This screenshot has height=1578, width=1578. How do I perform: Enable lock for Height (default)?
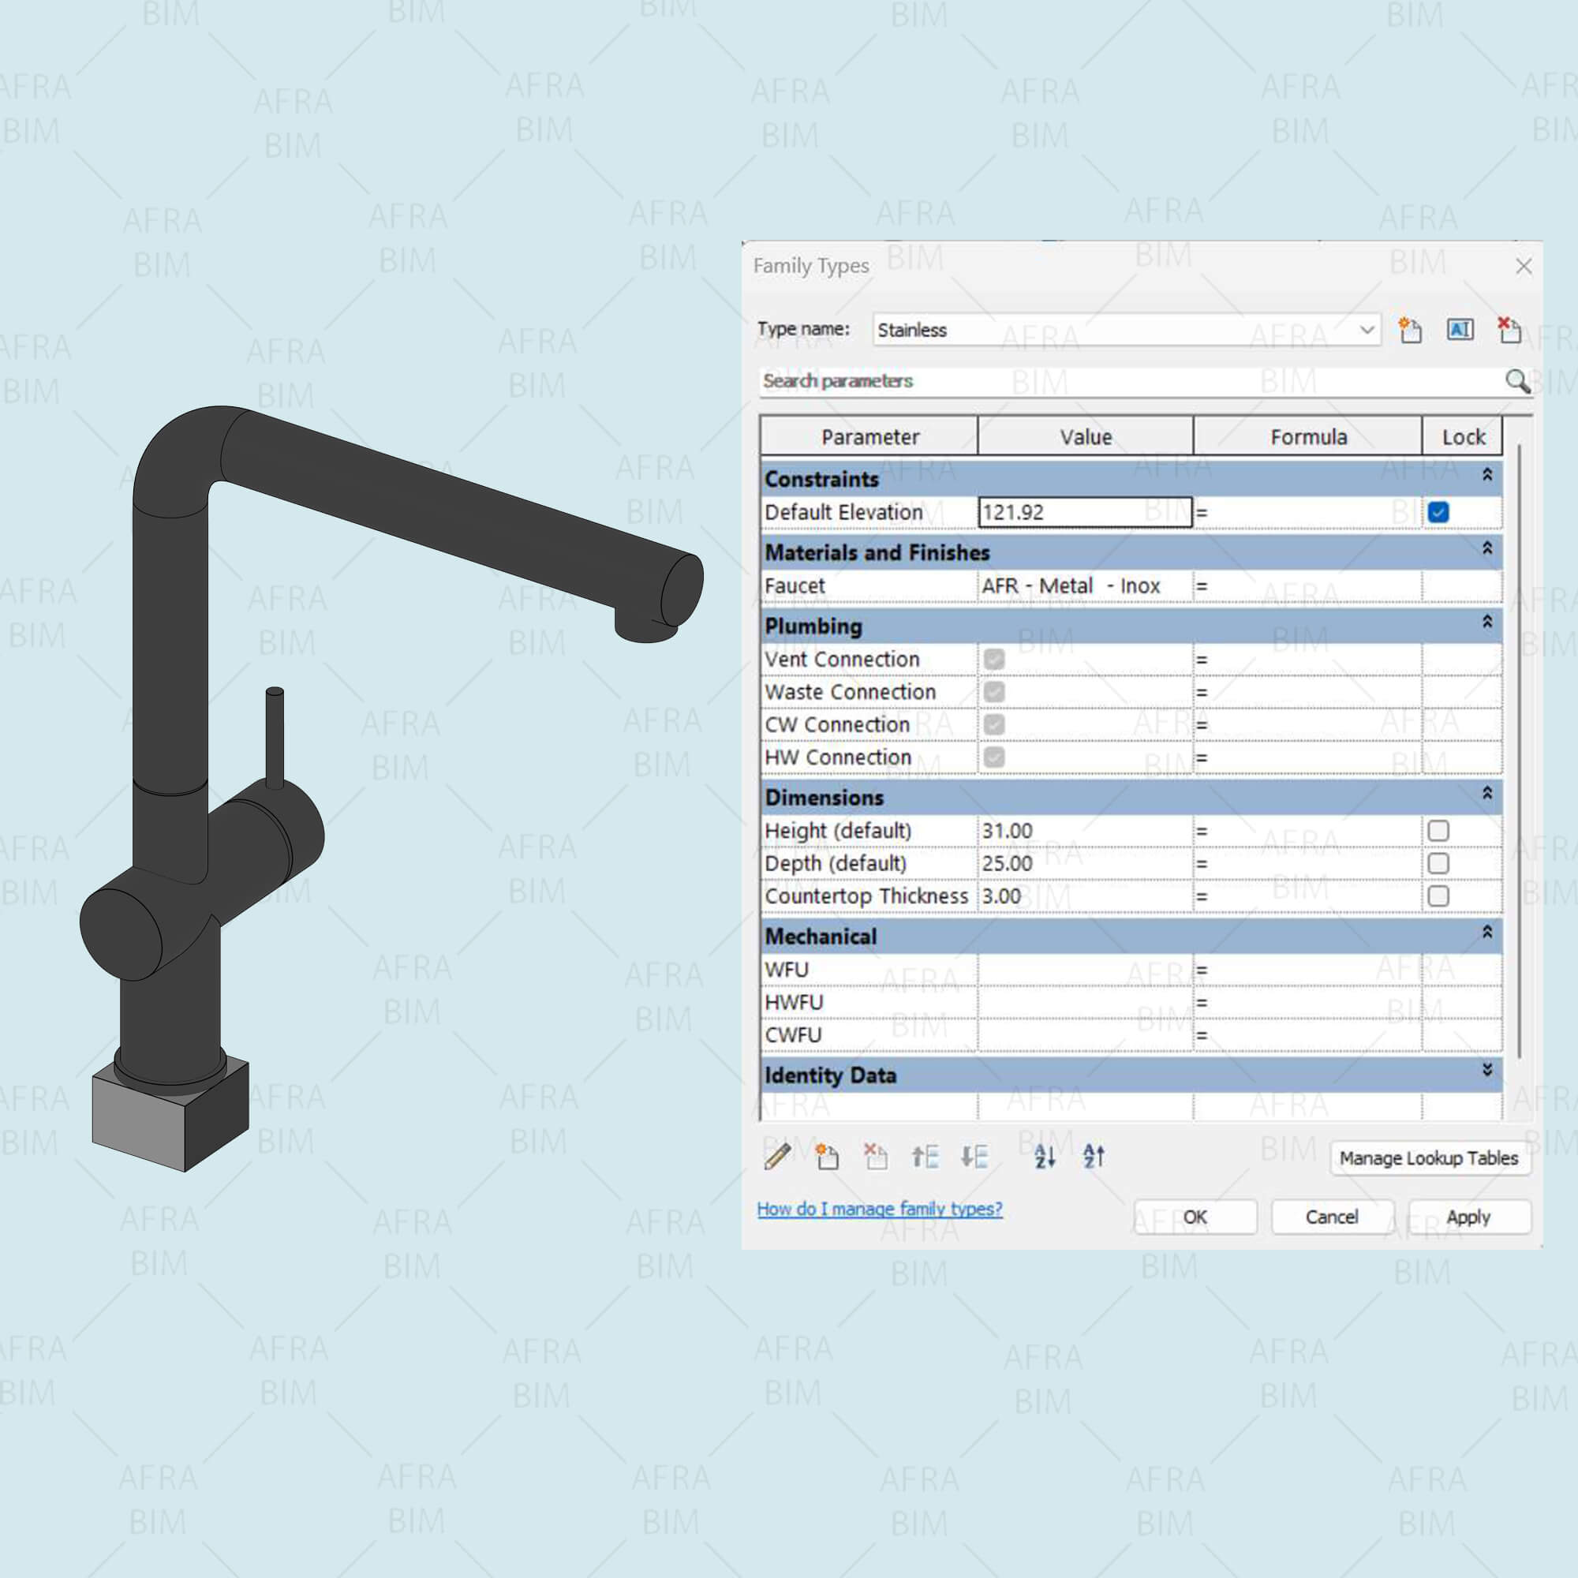click(1438, 831)
